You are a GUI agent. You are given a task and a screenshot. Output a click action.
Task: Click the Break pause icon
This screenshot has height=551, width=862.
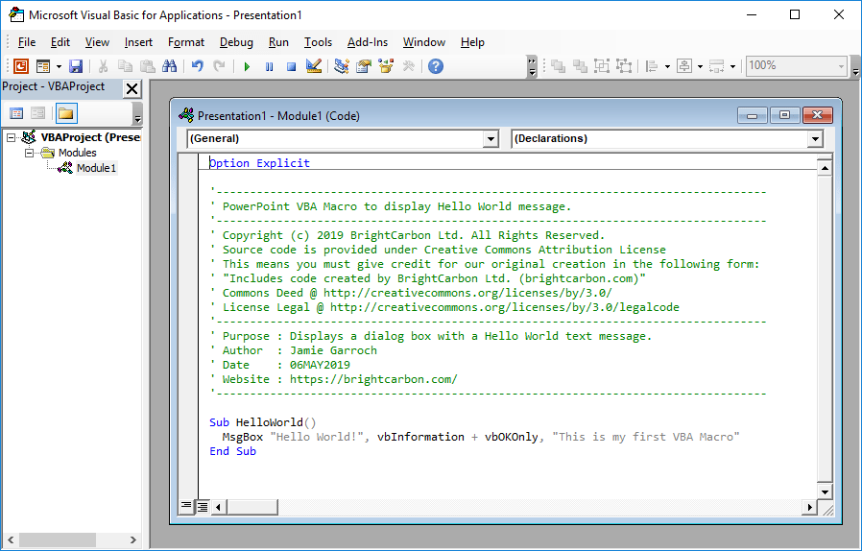click(x=269, y=66)
